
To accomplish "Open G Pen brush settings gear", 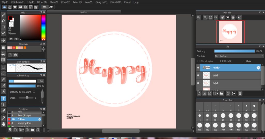I will coord(40,119).
